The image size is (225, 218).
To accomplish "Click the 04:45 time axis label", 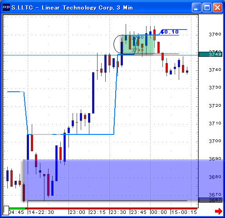I will point(16,212).
